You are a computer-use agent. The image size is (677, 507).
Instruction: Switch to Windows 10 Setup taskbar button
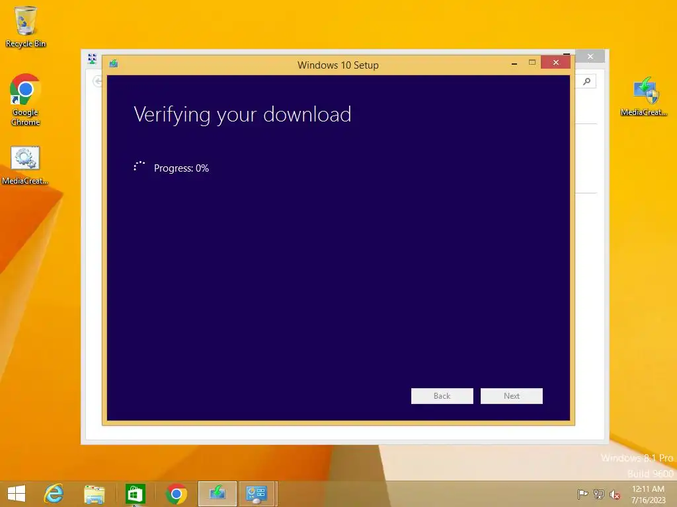tap(217, 494)
